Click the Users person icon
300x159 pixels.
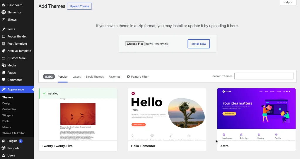(4, 155)
